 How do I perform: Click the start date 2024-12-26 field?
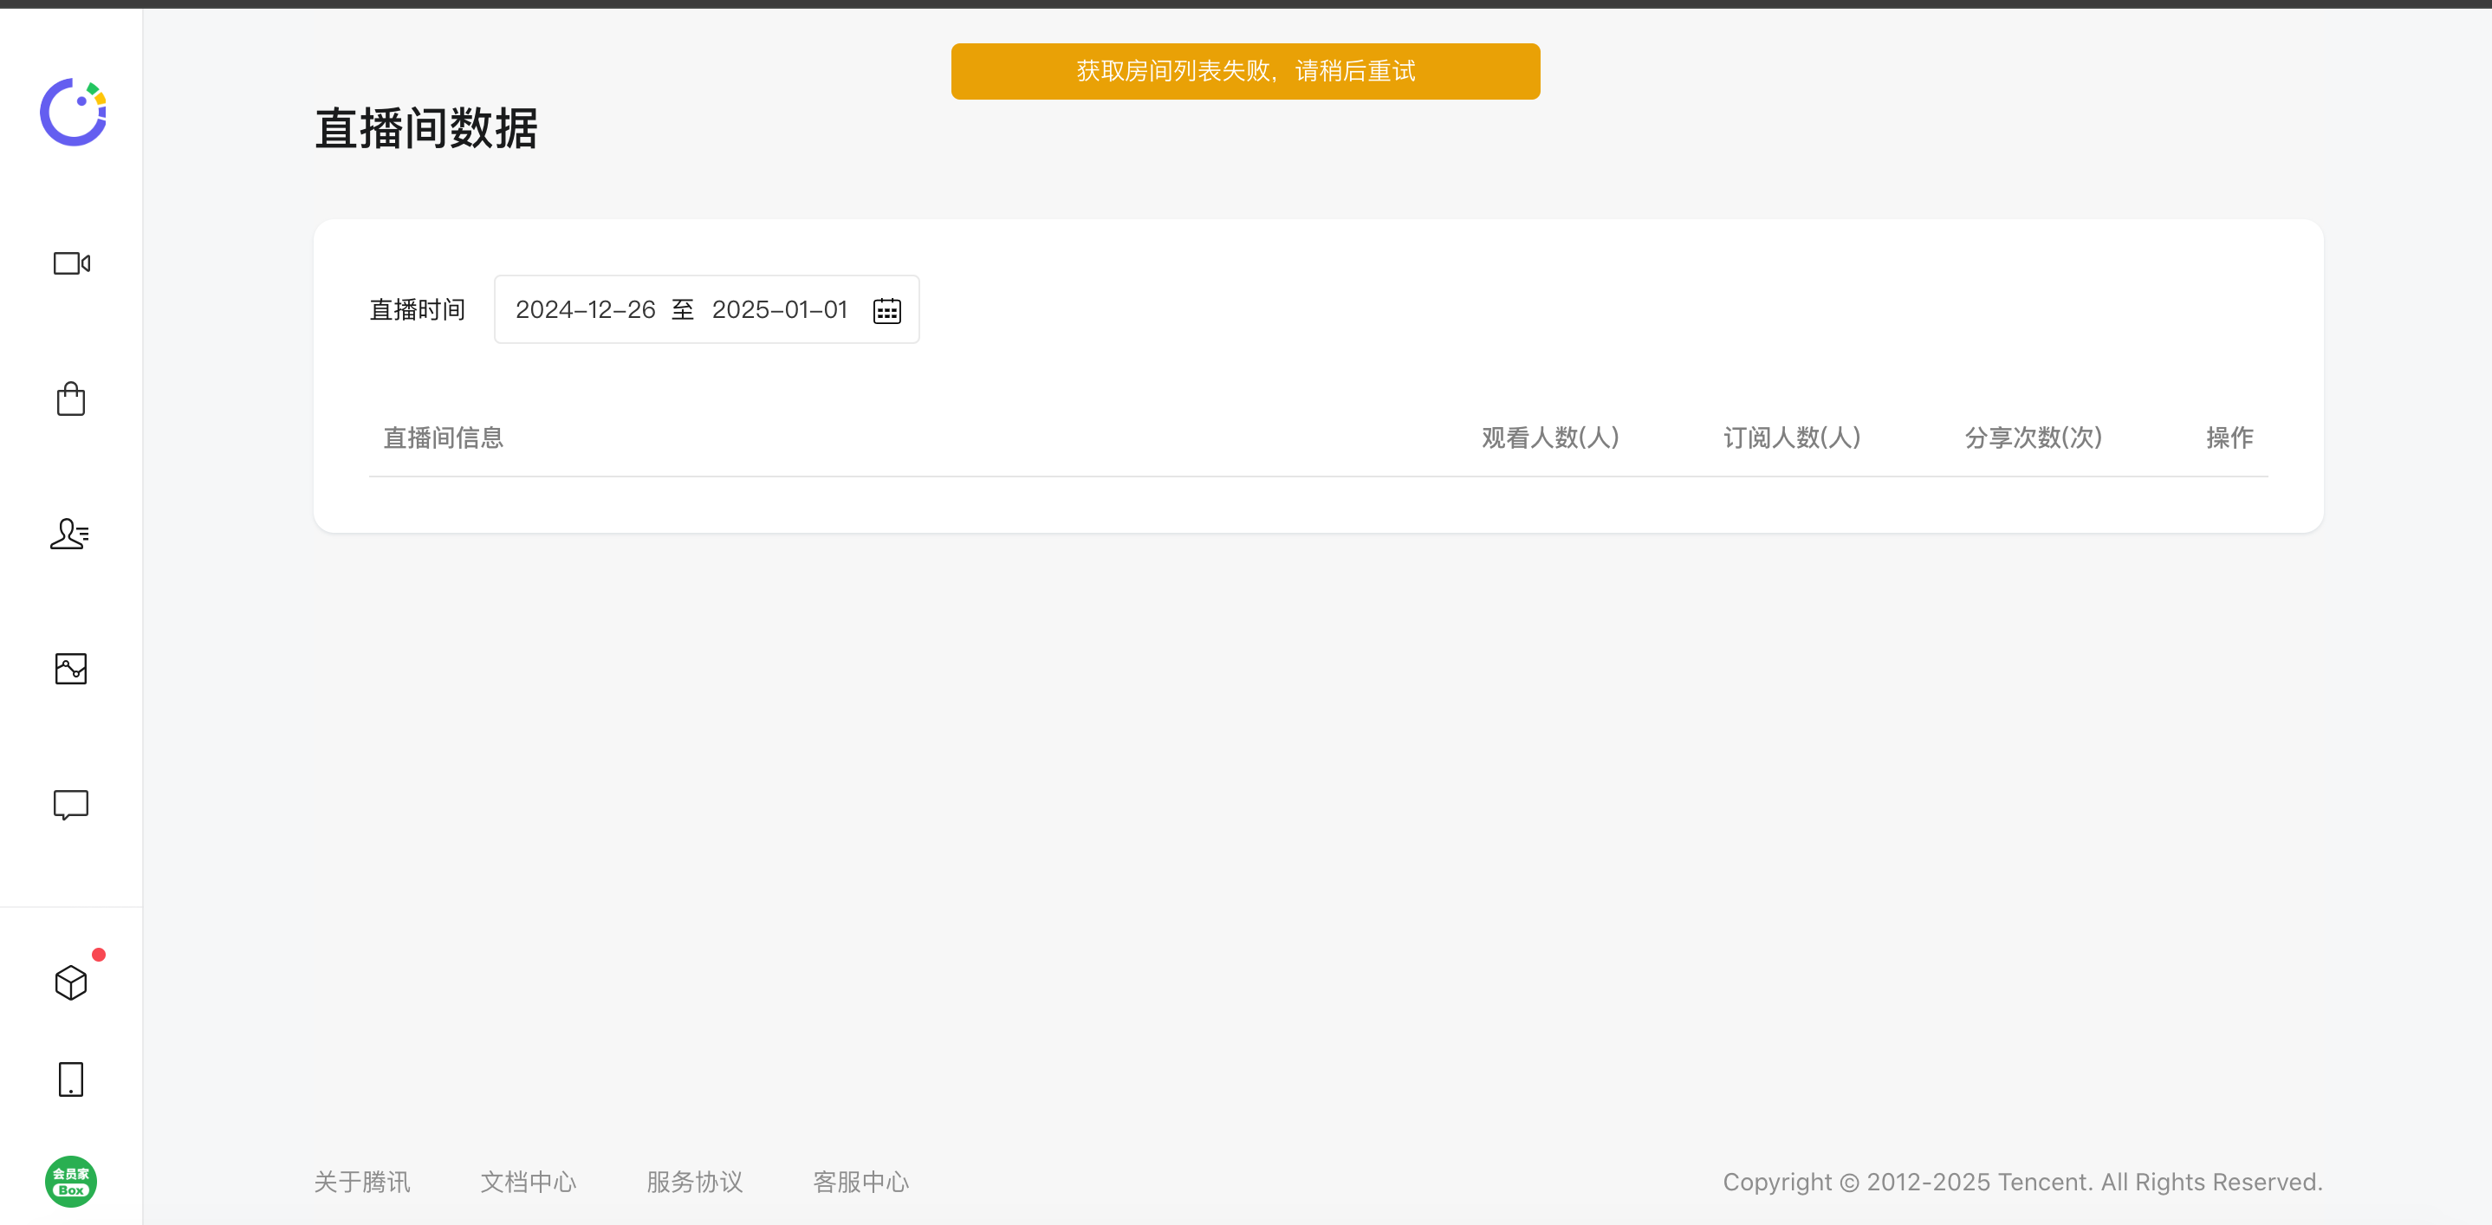tap(585, 309)
